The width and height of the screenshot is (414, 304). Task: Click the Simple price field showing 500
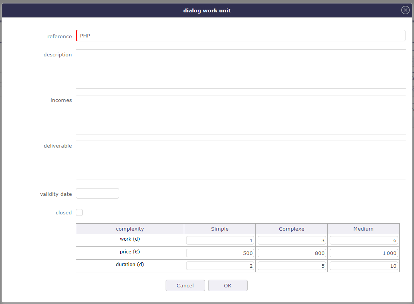(220, 253)
